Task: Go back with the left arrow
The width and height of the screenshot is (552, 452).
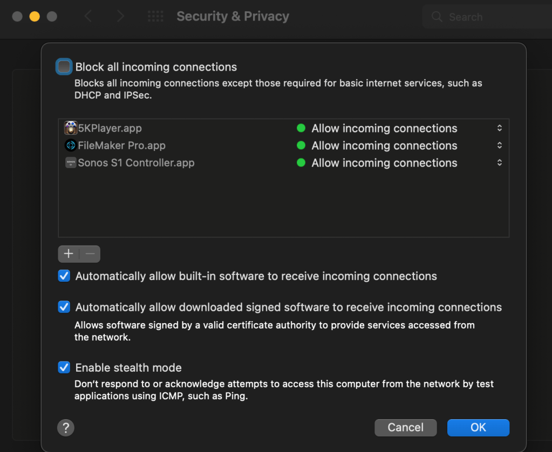Action: coord(88,17)
